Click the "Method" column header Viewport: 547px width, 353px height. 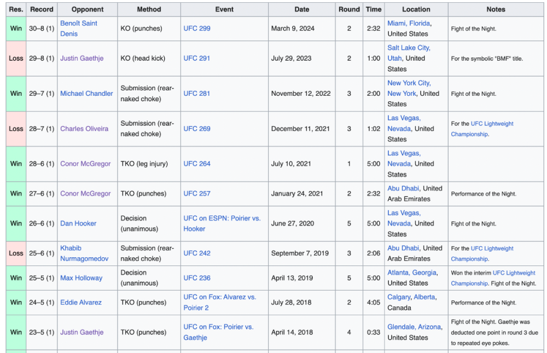(x=149, y=9)
